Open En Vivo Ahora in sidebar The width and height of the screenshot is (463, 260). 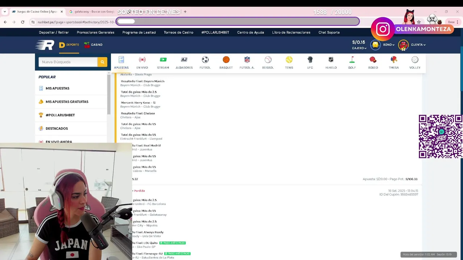[x=71, y=141]
